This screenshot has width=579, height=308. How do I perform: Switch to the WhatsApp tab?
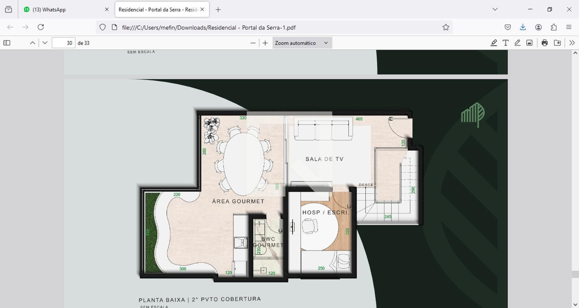[x=66, y=9]
